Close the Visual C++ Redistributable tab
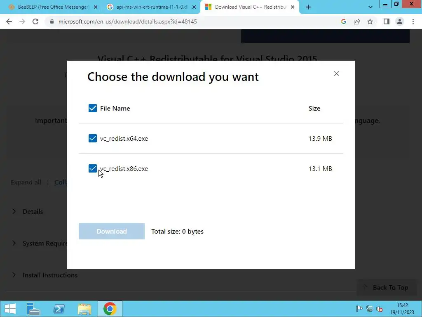The width and height of the screenshot is (422, 317). [293, 7]
